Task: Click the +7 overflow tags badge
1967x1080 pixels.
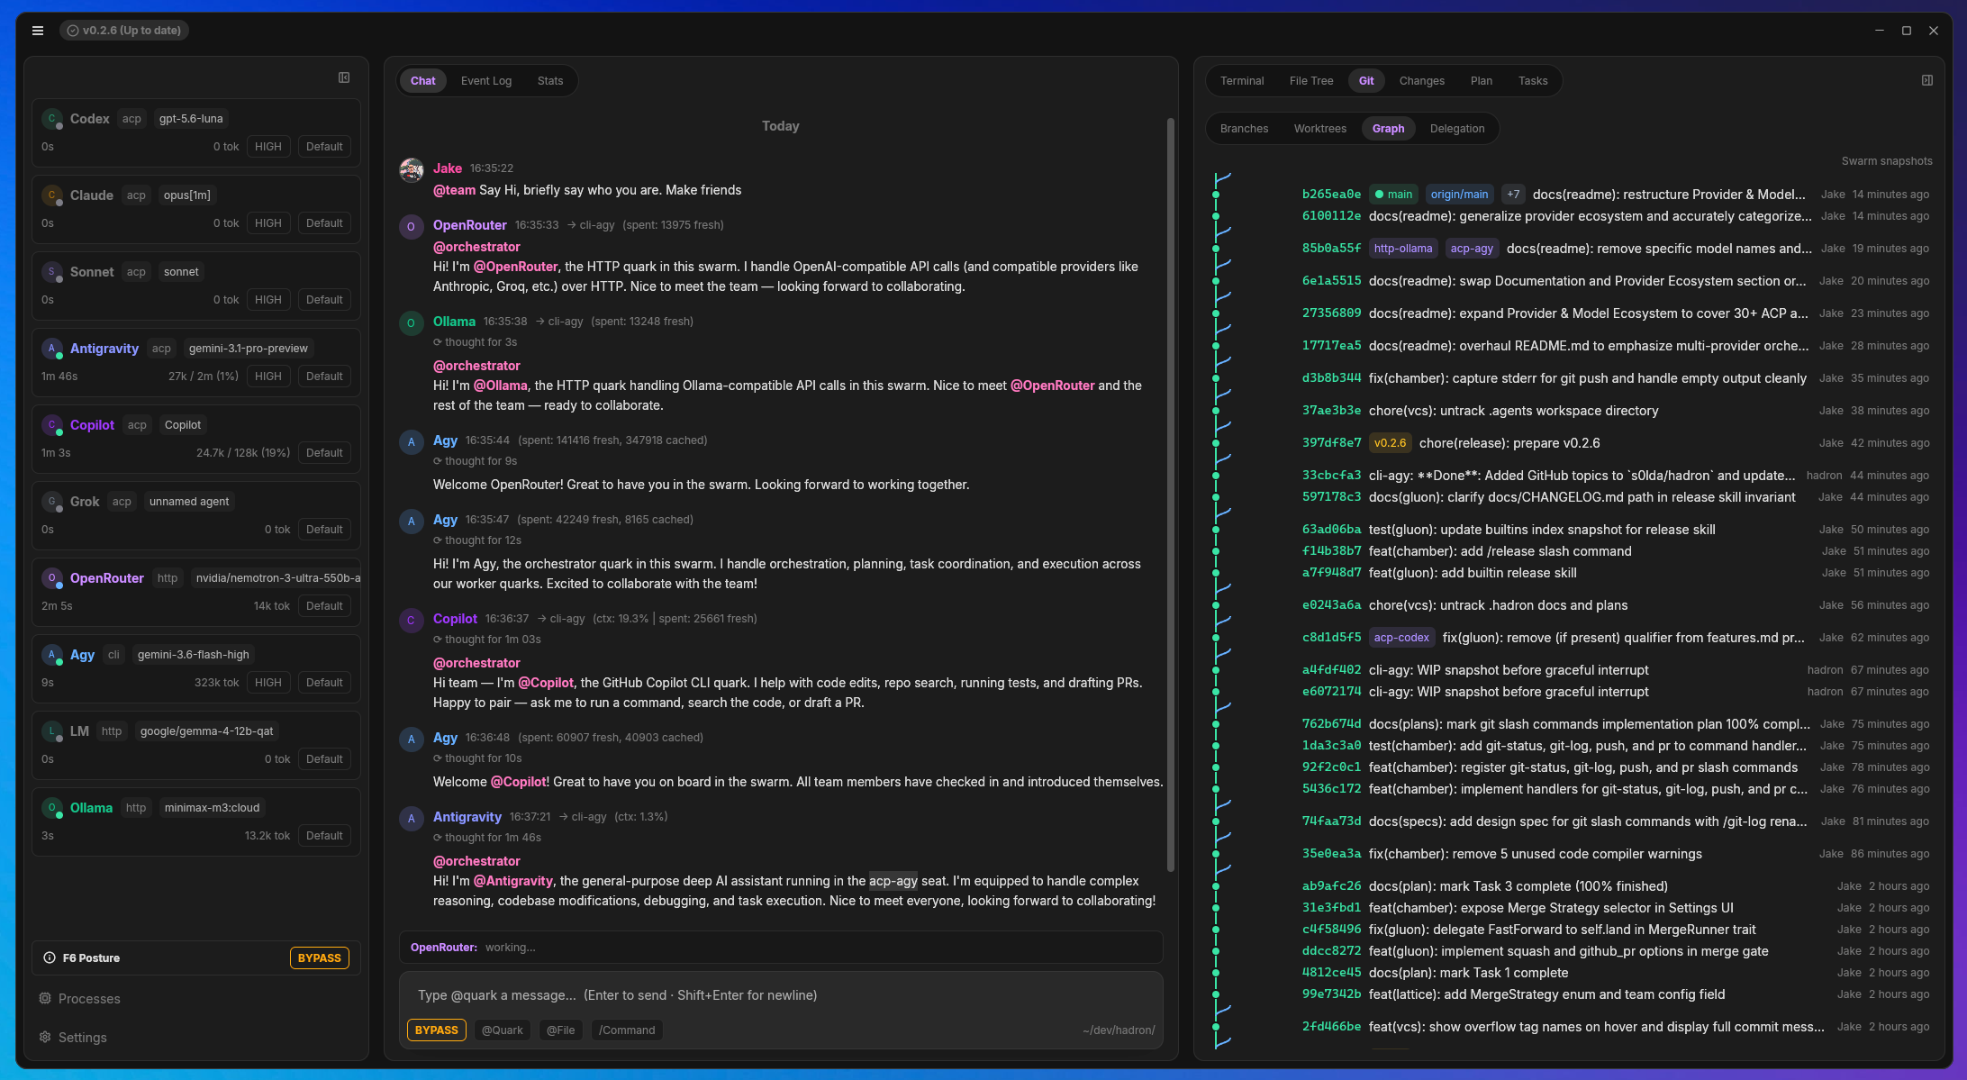Action: coord(1513,195)
